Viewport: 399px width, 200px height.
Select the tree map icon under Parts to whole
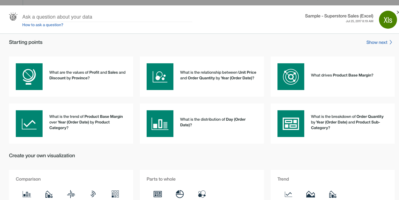[158, 194]
